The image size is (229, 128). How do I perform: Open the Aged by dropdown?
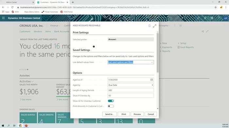(131, 85)
